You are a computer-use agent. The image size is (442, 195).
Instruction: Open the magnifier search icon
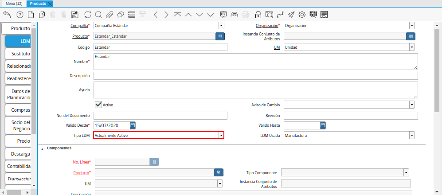point(98,15)
